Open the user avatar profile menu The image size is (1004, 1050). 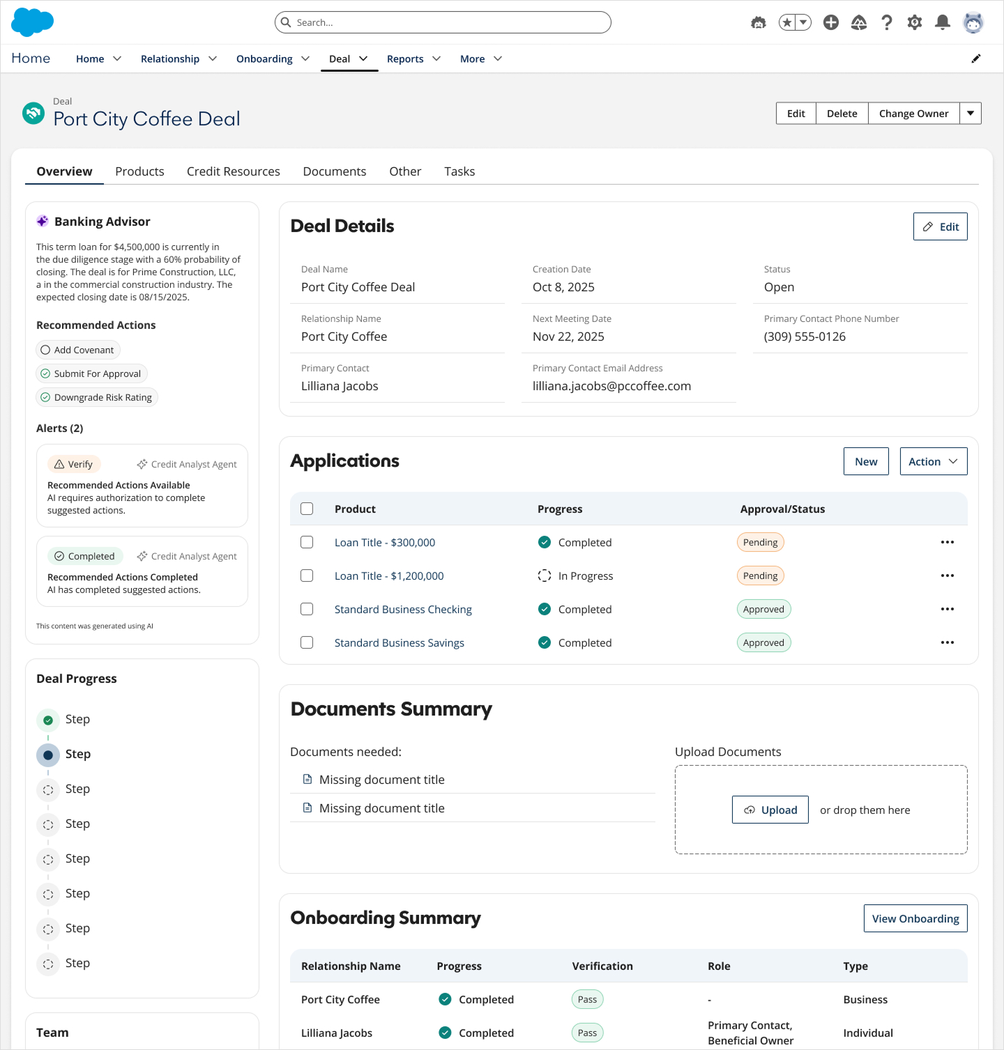pos(973,22)
